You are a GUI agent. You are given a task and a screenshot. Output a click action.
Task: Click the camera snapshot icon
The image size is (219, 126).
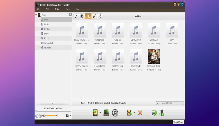[x=67, y=115]
